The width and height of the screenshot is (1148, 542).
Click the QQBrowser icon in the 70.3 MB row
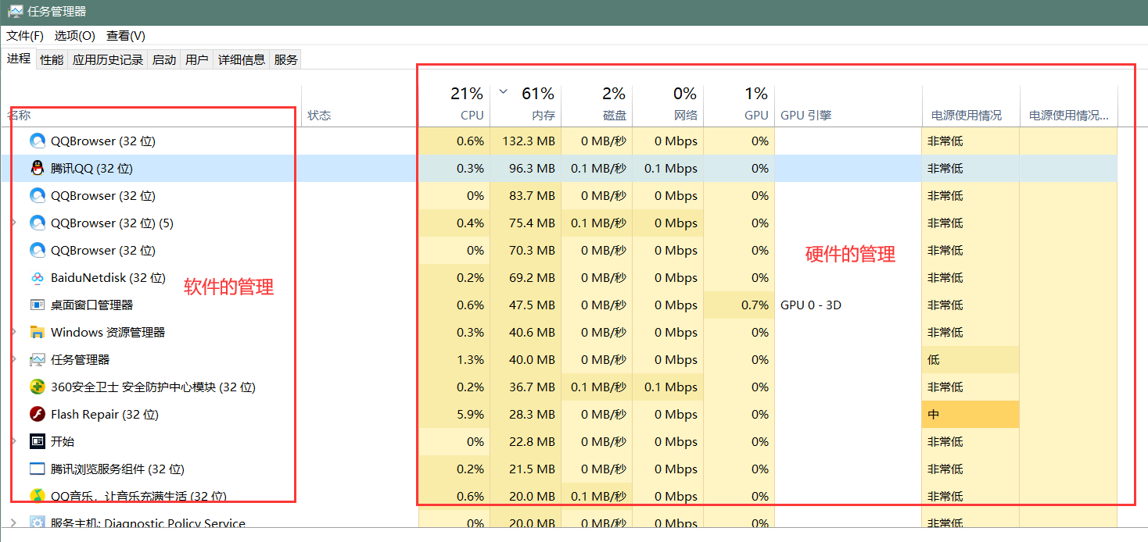(x=38, y=251)
